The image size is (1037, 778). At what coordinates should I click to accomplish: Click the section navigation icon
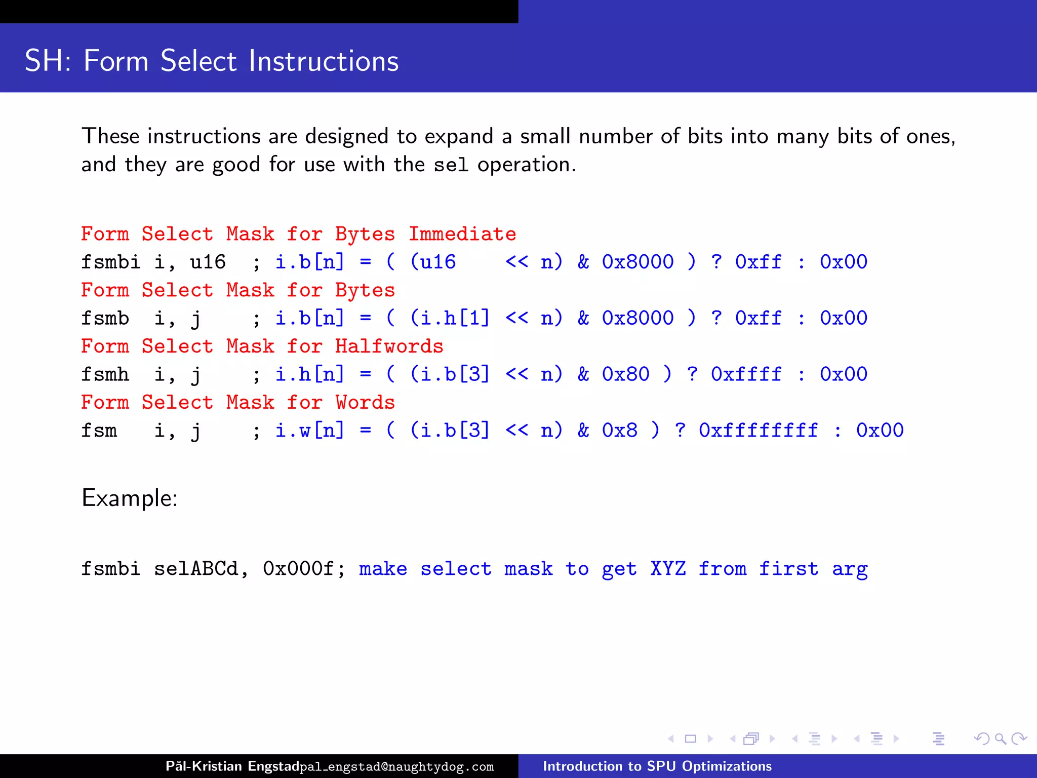[877, 739]
